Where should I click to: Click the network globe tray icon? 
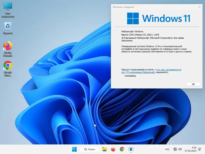pos(176,149)
